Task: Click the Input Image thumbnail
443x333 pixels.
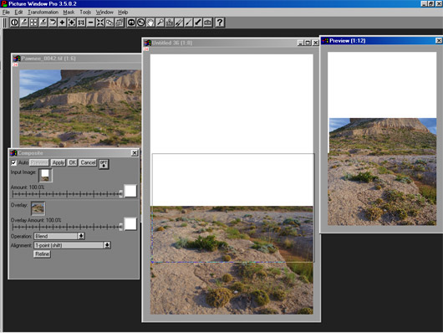Action: coord(45,175)
